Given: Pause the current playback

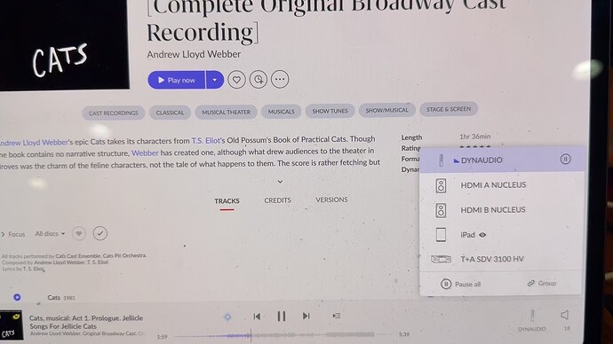Looking at the screenshot, I should (281, 316).
